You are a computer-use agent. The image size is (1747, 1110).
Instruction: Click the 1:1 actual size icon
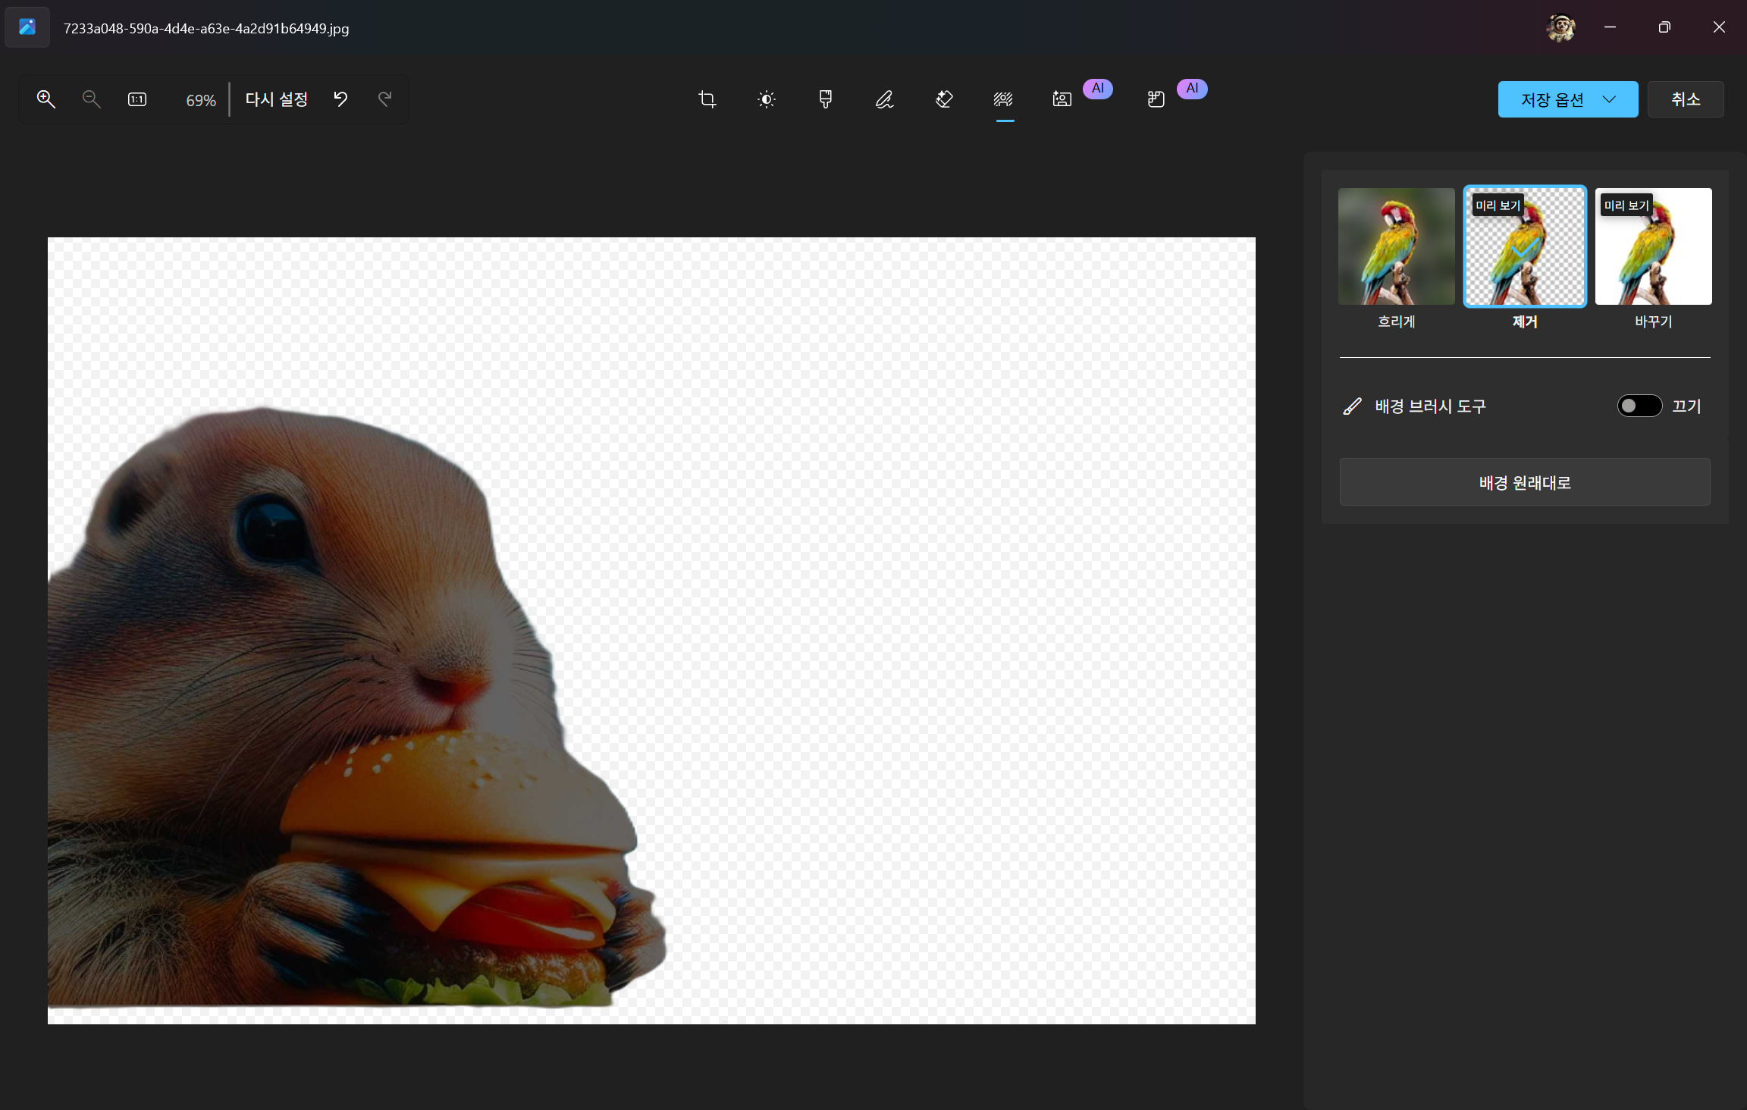(x=137, y=99)
